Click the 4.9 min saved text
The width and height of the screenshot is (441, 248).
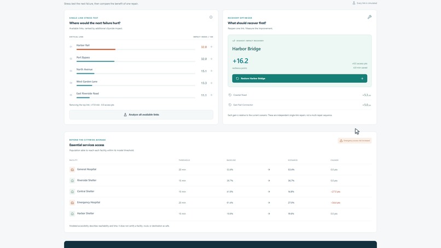tap(361, 68)
